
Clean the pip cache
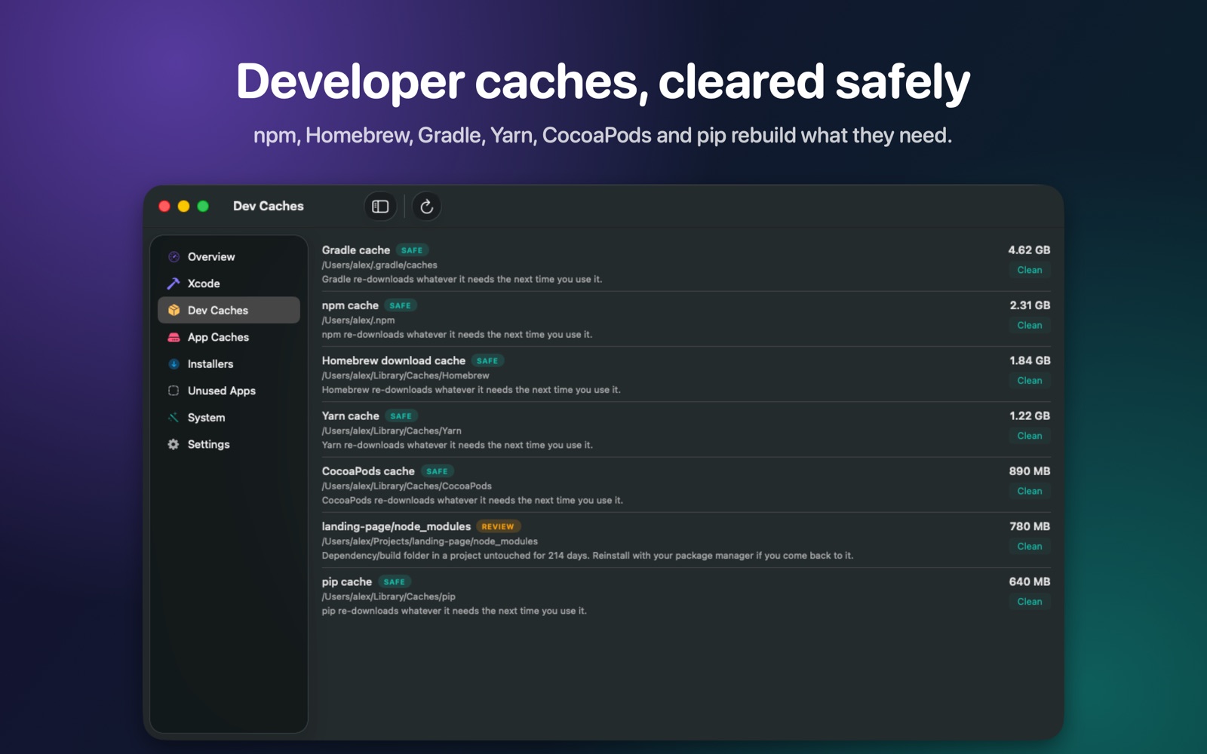(x=1030, y=602)
